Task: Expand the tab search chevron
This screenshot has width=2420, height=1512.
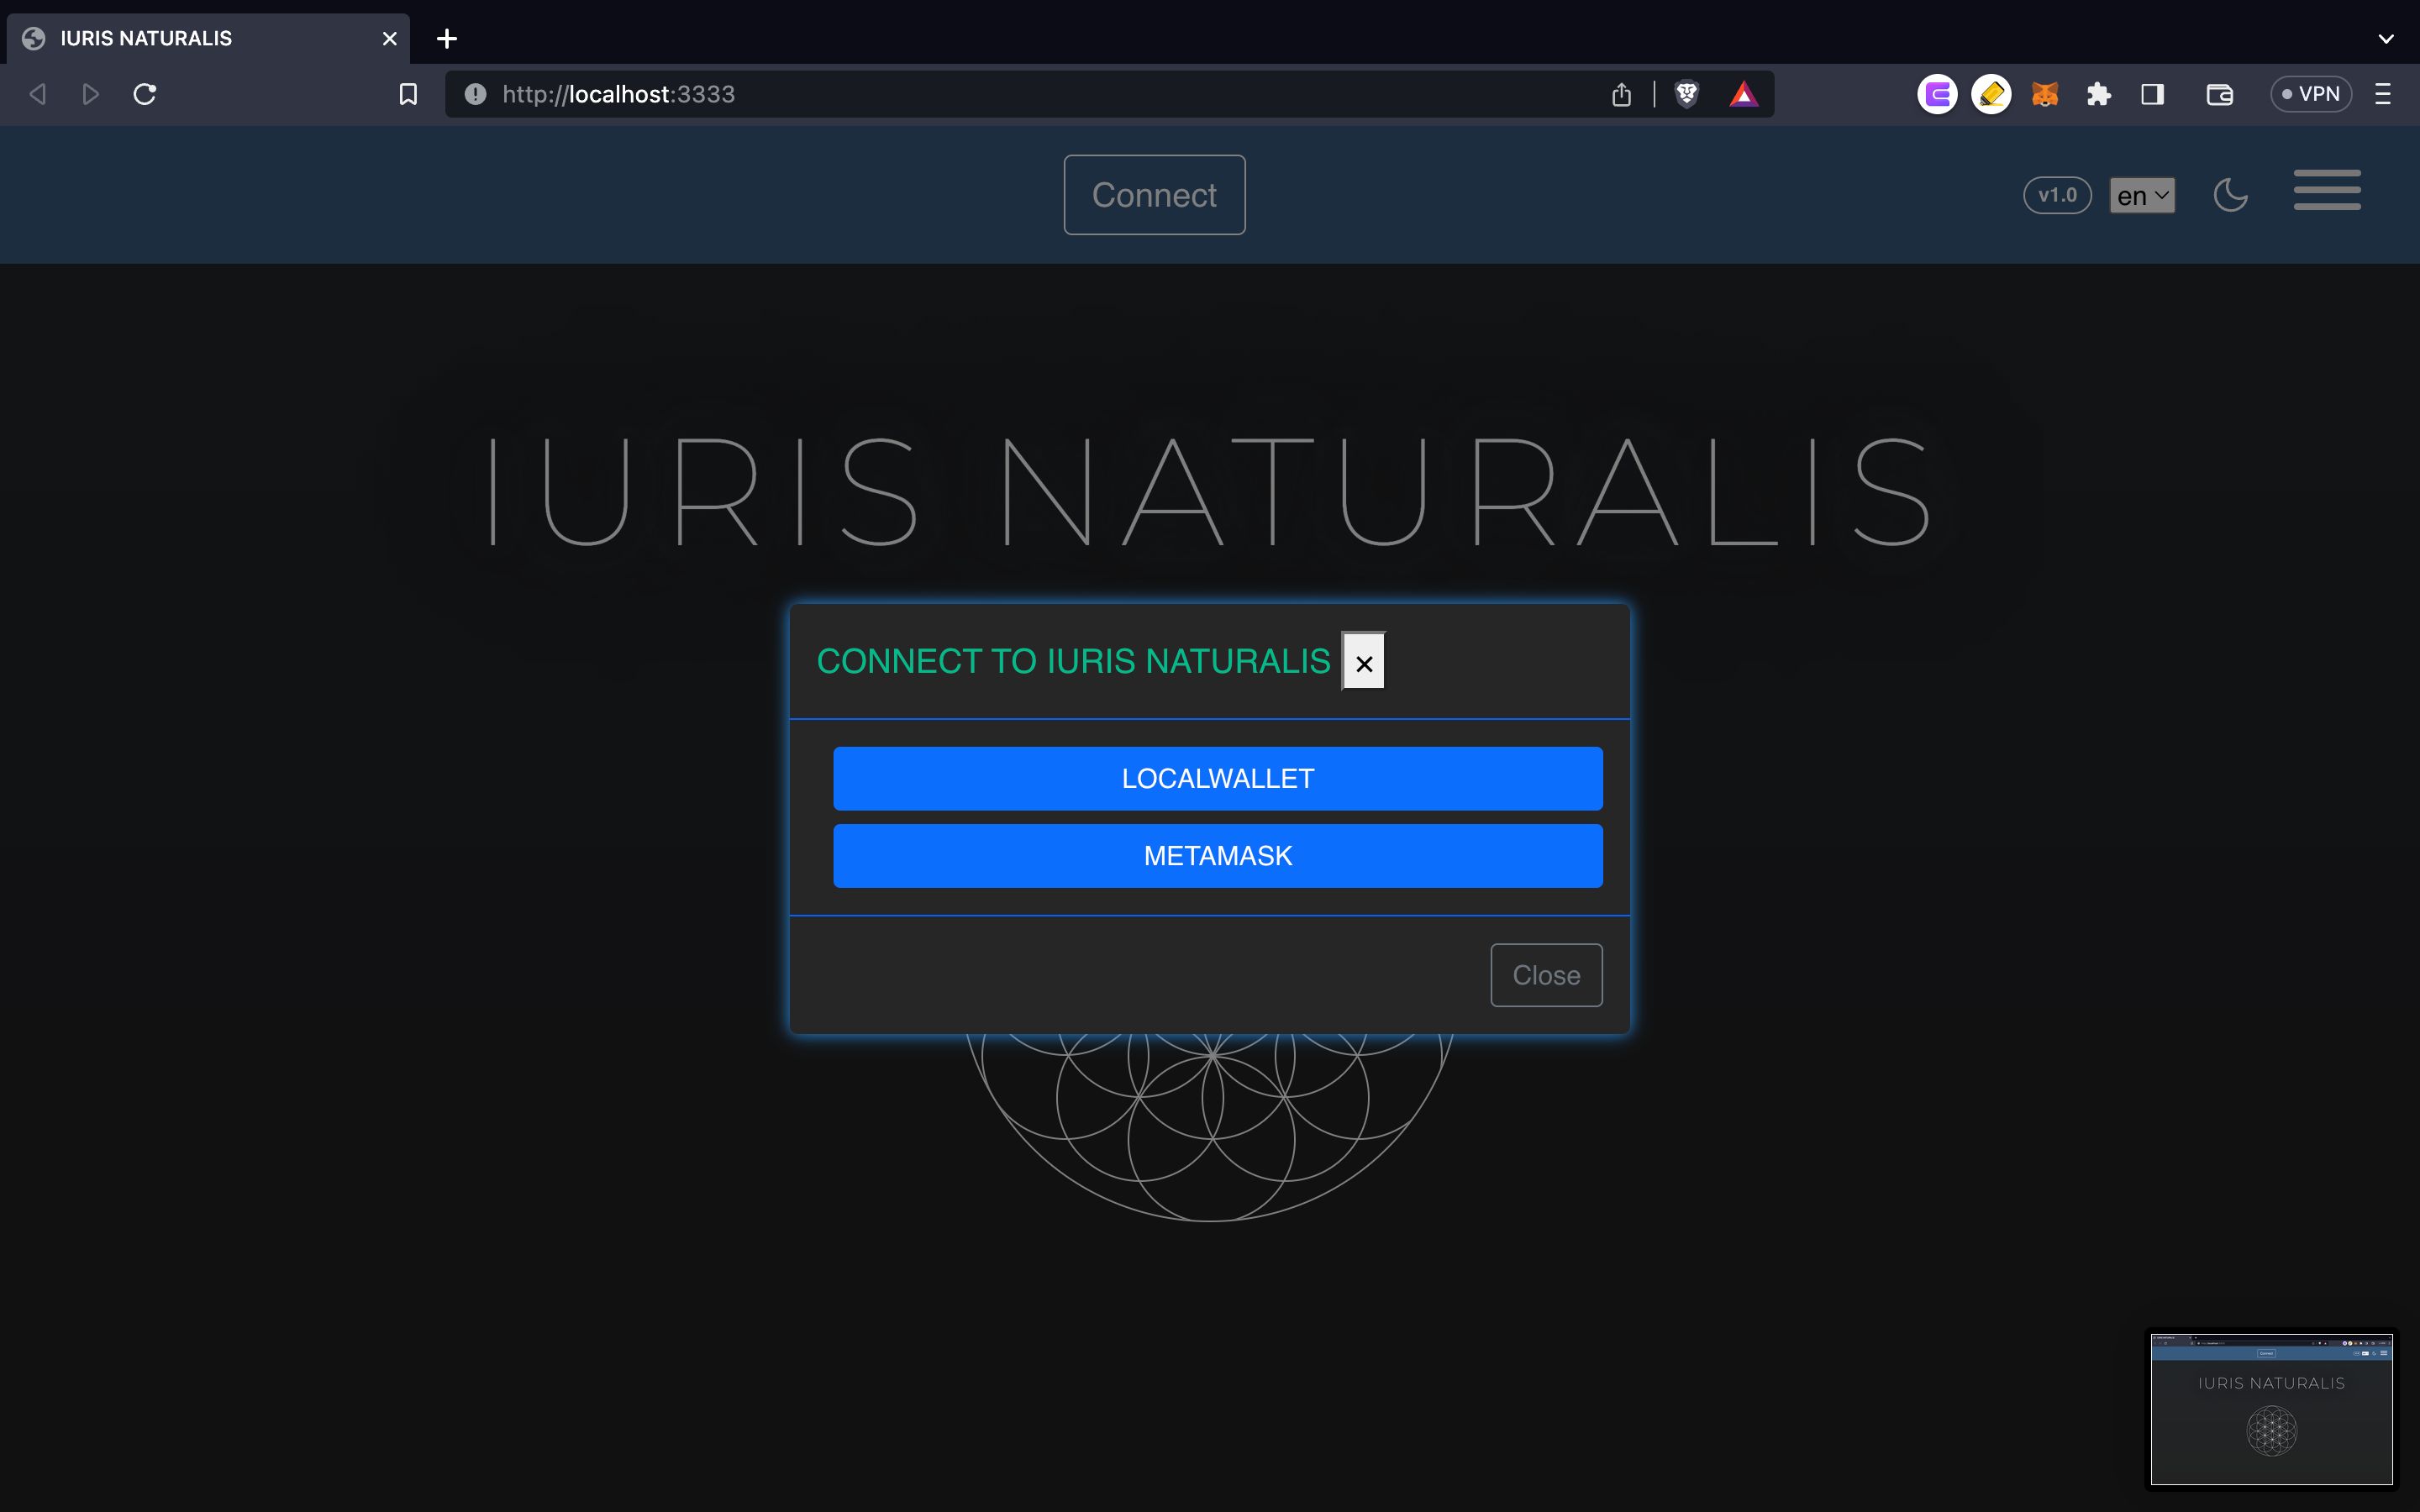Action: tap(2386, 39)
